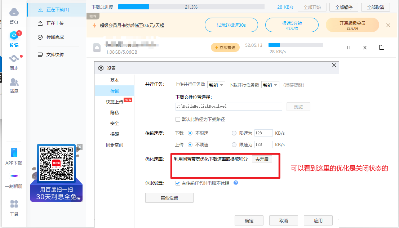The width and height of the screenshot is (399, 228).
Task: Open the 一刻相册 album icon
Action: pyautogui.click(x=14, y=176)
